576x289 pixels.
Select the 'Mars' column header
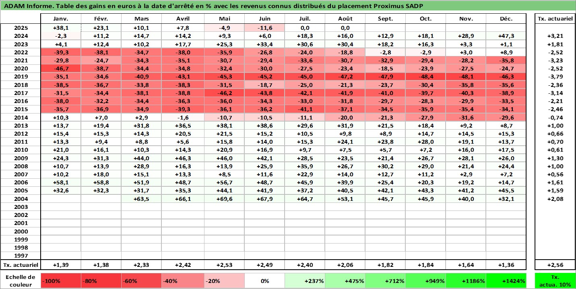tap(142, 19)
